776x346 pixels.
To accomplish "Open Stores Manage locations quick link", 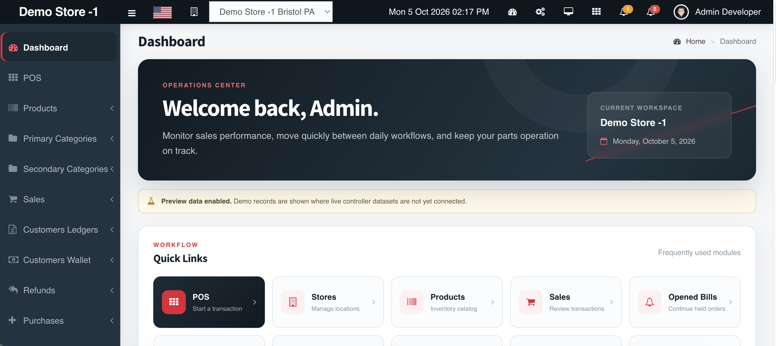I will tap(328, 302).
